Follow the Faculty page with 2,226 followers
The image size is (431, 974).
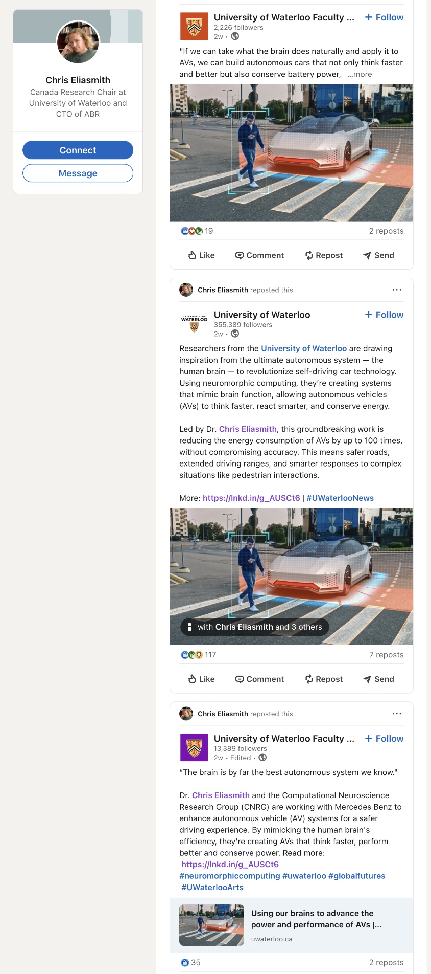point(384,17)
